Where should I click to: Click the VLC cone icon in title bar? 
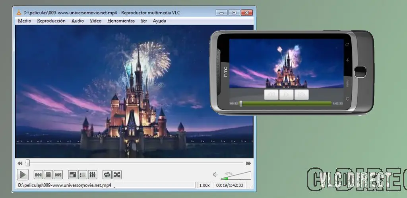click(x=19, y=12)
